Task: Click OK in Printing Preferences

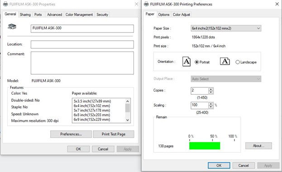Action: [x=219, y=166]
